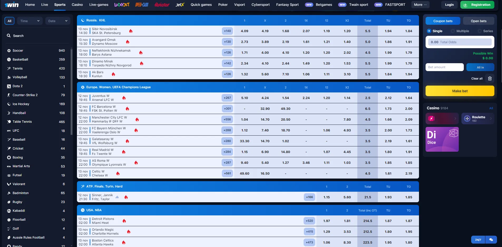Image resolution: width=502 pixels, height=247 pixels.
Task: Go to the Casino menu item
Action: [77, 5]
